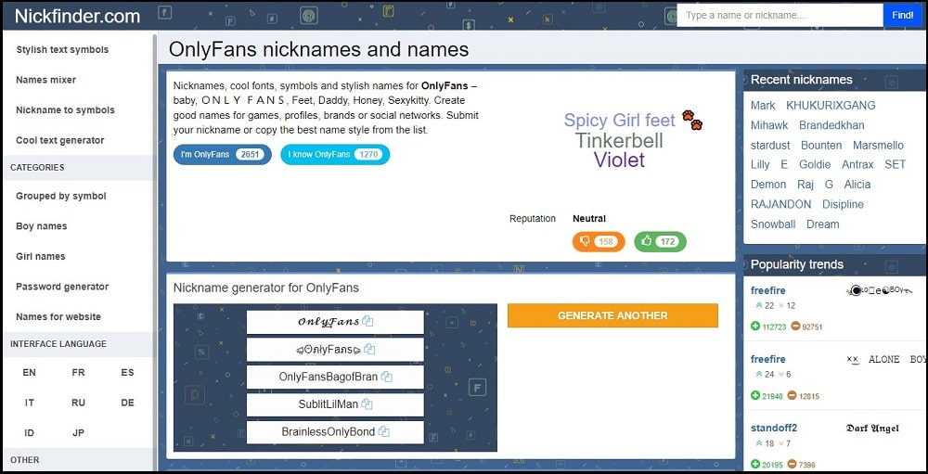Open Grouped by symbol category
This screenshot has height=474, width=928.
61,196
